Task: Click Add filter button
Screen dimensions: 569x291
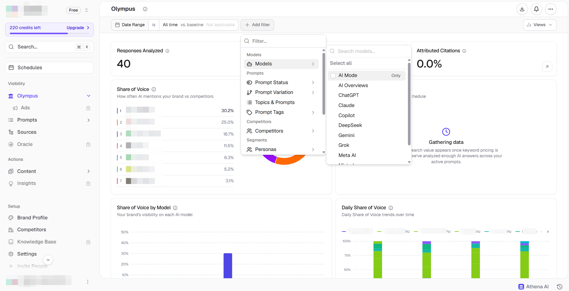Action: pyautogui.click(x=257, y=25)
